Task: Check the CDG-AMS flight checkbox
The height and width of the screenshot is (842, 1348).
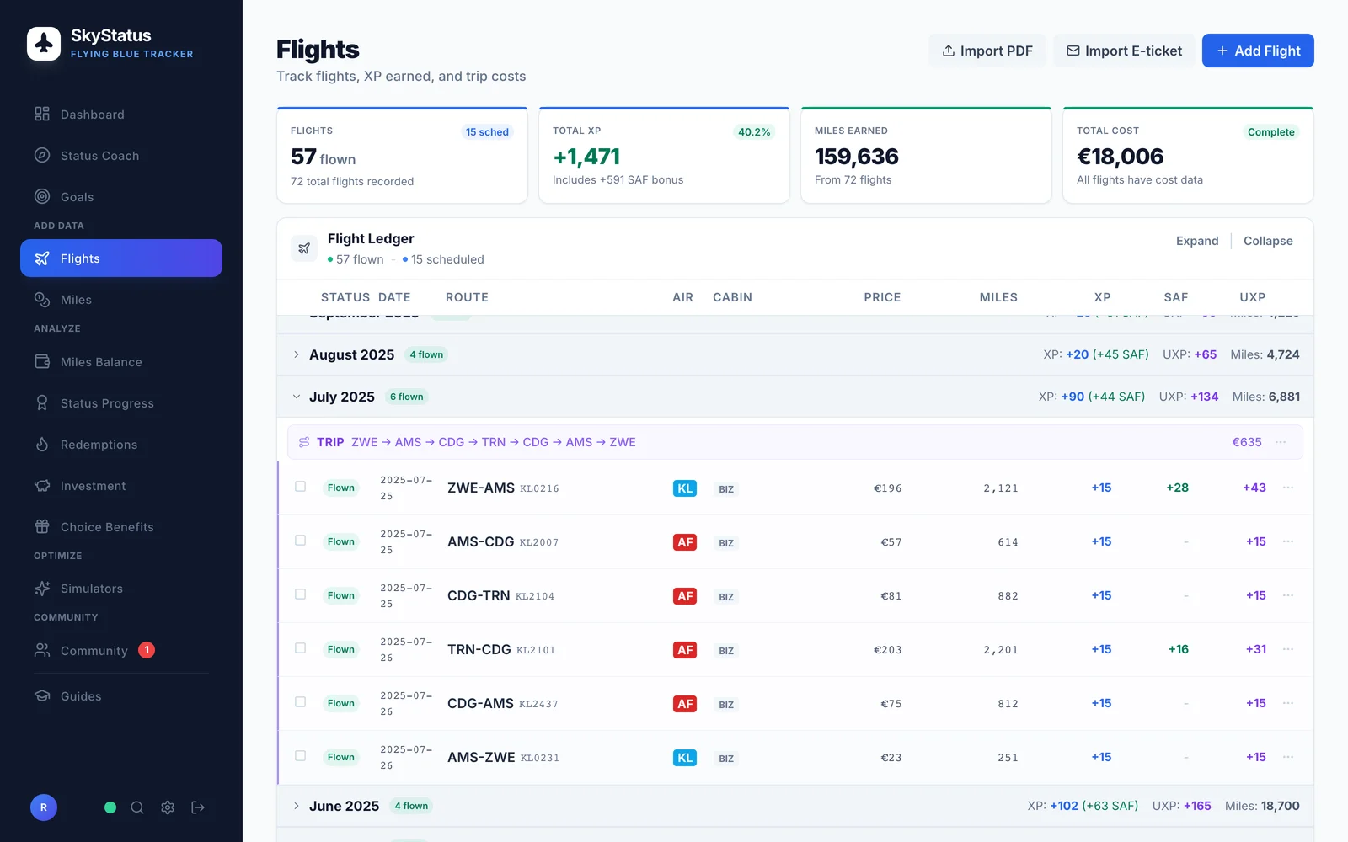Action: 300,702
